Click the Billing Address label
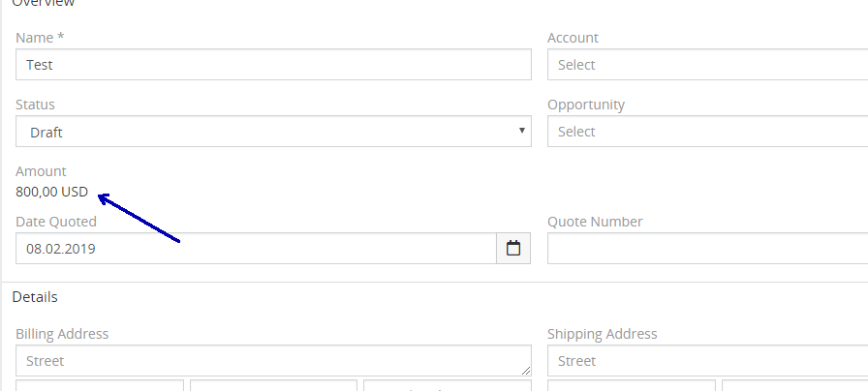The width and height of the screenshot is (868, 391). [x=62, y=334]
